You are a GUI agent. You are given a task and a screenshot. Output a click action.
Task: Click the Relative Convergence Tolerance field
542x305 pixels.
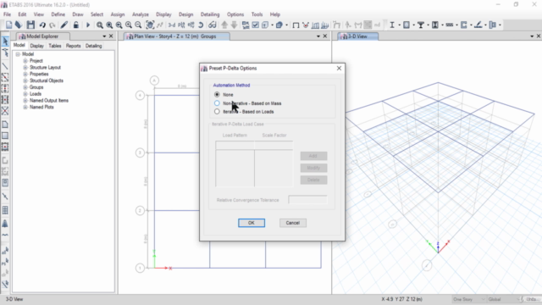coord(307,200)
